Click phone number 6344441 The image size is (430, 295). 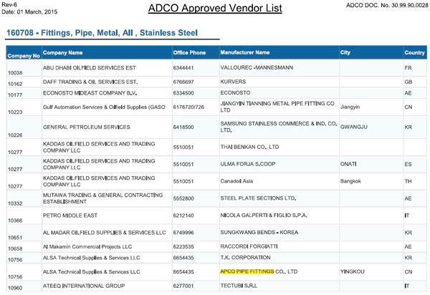[183, 68]
